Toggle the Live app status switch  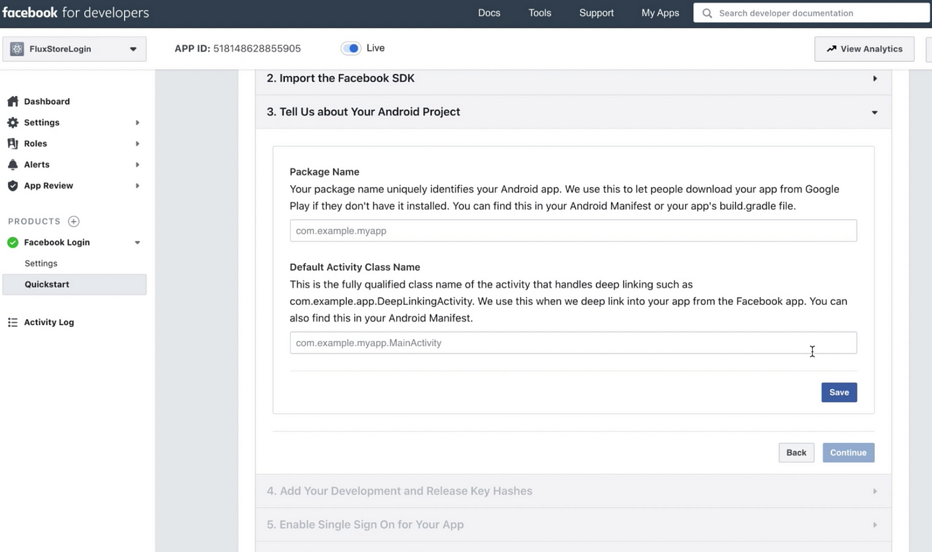[351, 48]
